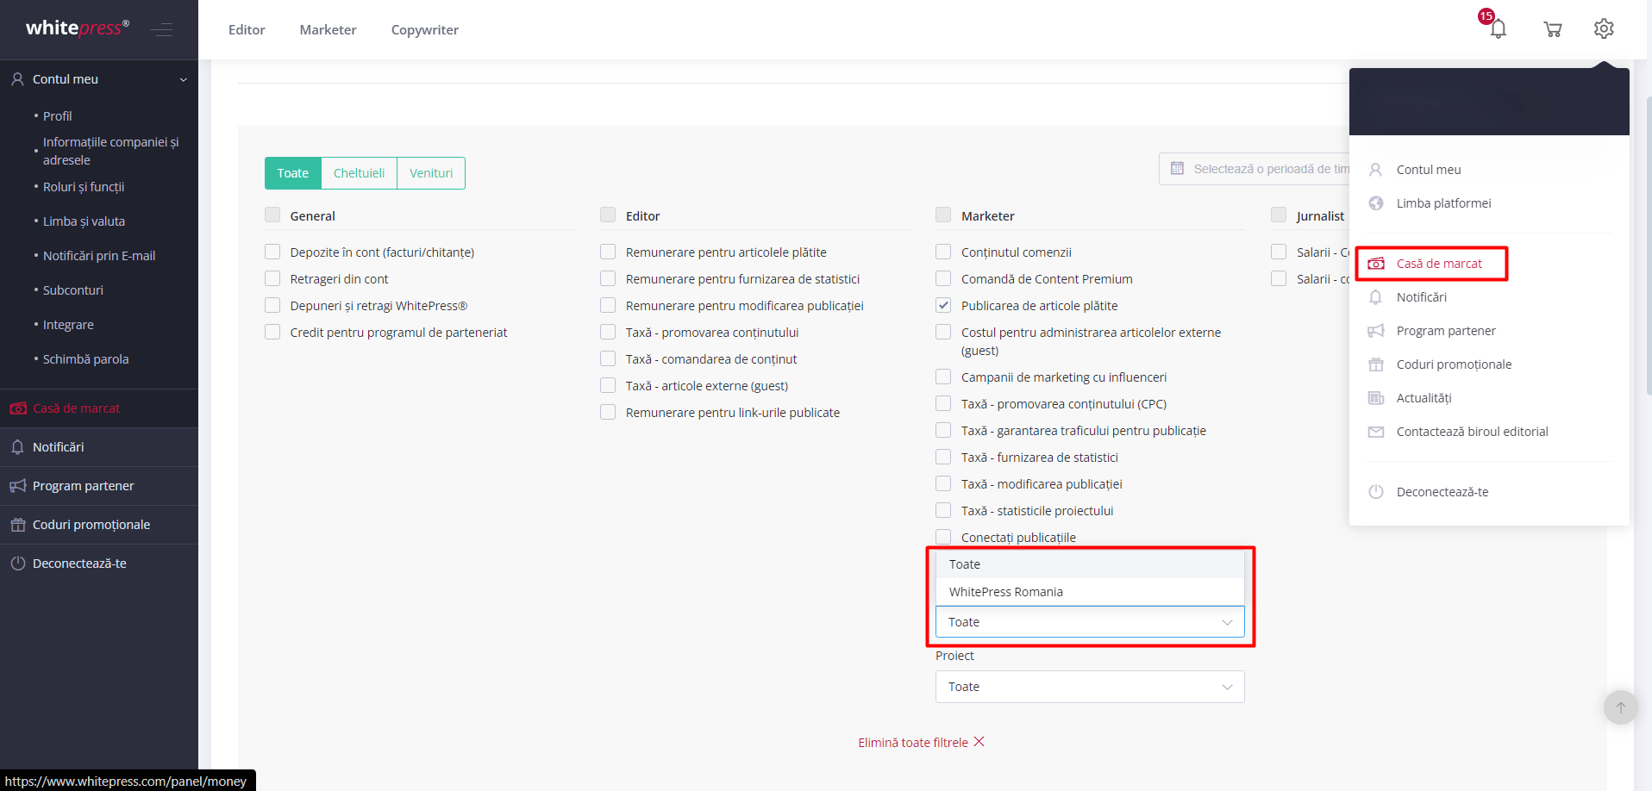Open Integrare in the sidebar
Viewport: 1652px width, 791px height.
coord(69,325)
